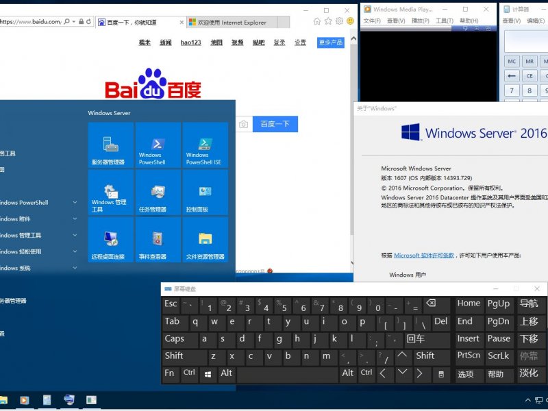Open the 查看(V) menu in Calculator
The width and height of the screenshot is (548, 411).
click(x=511, y=21)
